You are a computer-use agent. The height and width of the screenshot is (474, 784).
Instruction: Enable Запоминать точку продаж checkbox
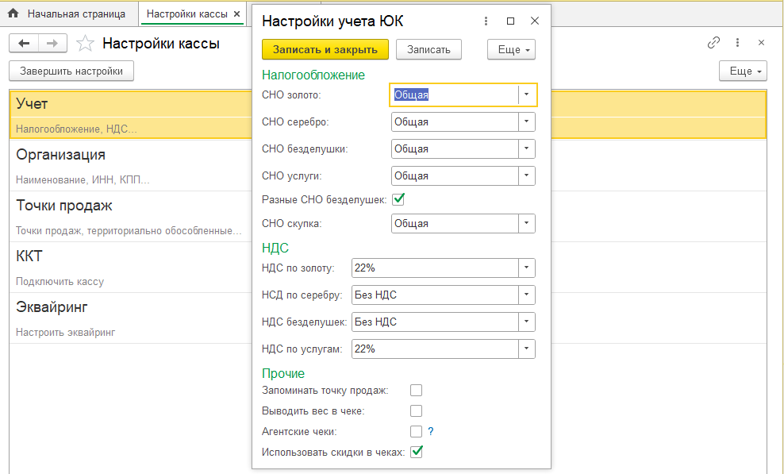(x=416, y=391)
